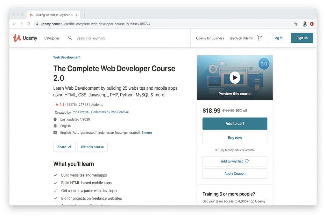This screenshot has height=218, width=326.
Task: Click the Log in button
Action: [x=278, y=38]
